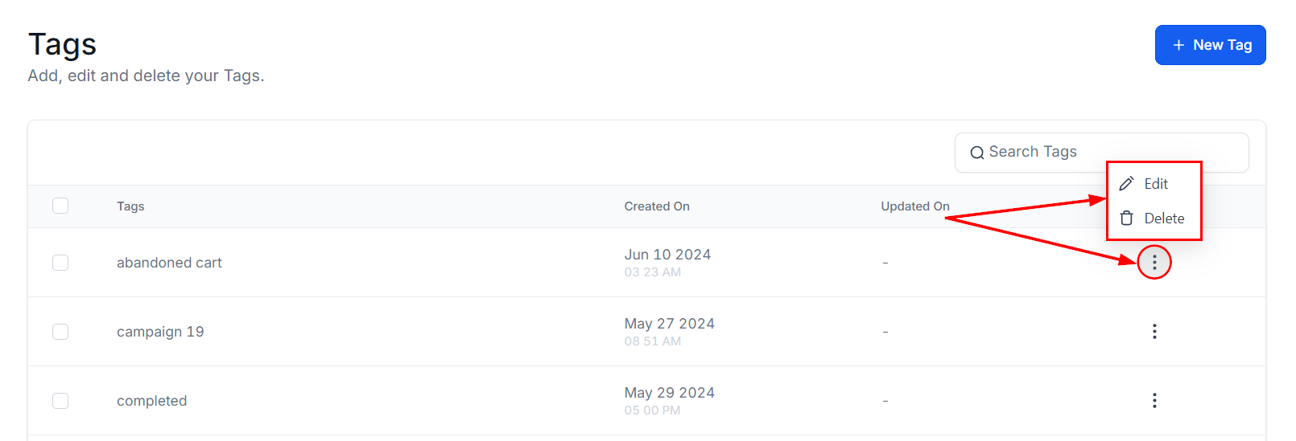Screen dimensions: 1296x441
Task: Open three-dot menu for campaign 19
Action: [1154, 332]
